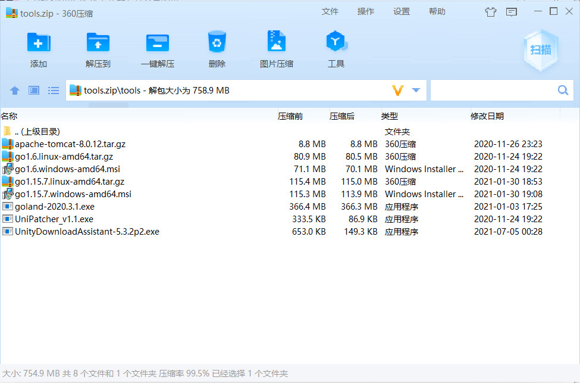
Task: Open the 图片压缩 image compression tool
Action: pyautogui.click(x=276, y=41)
